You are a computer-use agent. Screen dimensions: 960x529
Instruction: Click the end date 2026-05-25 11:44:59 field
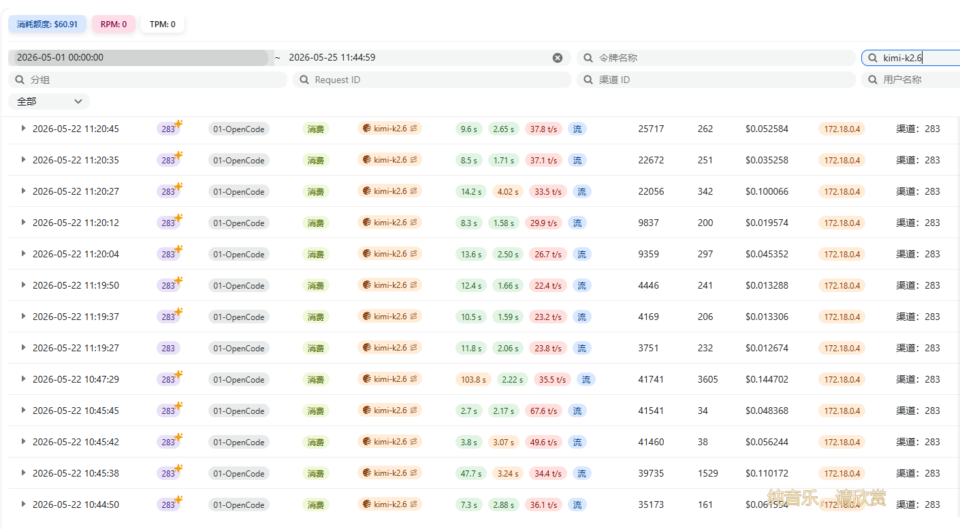[x=416, y=58]
